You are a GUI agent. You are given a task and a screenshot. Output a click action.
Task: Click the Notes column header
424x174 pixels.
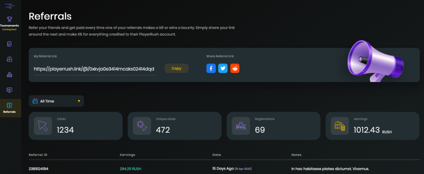tap(296, 155)
